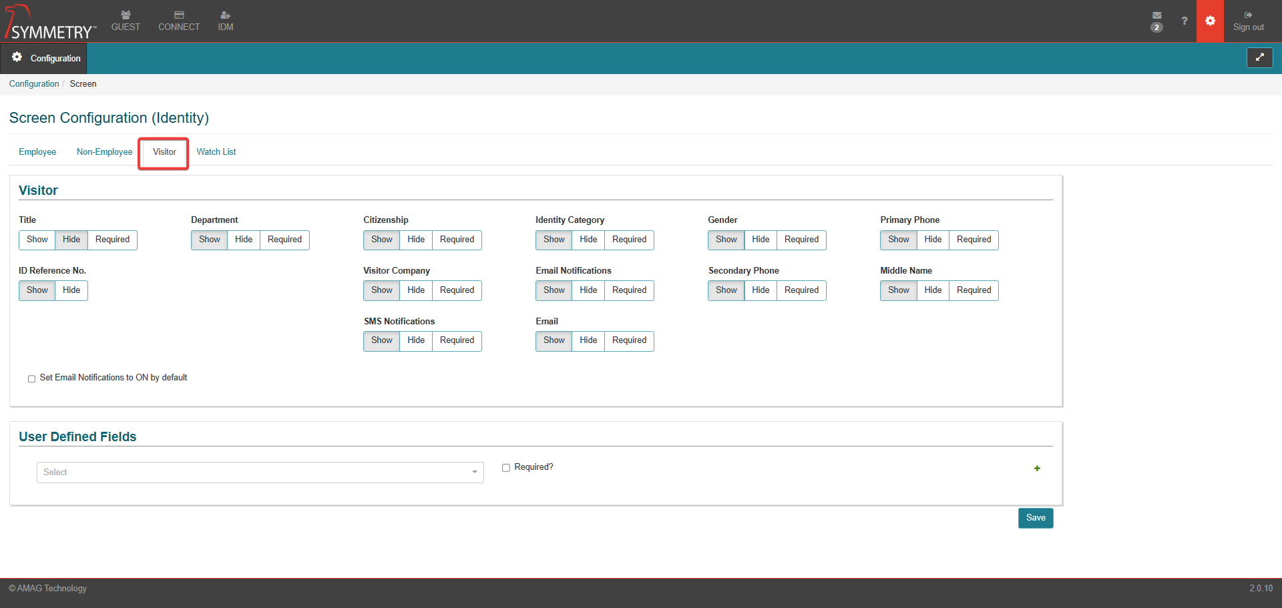Click the Save button
This screenshot has width=1282, height=608.
pos(1035,518)
